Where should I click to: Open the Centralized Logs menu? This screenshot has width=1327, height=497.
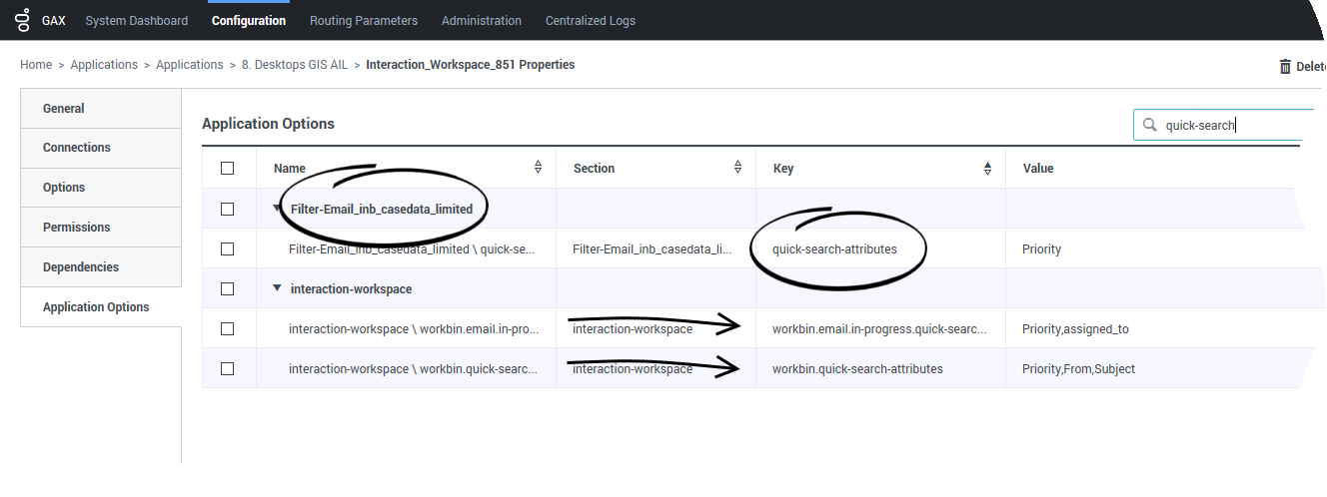[590, 21]
